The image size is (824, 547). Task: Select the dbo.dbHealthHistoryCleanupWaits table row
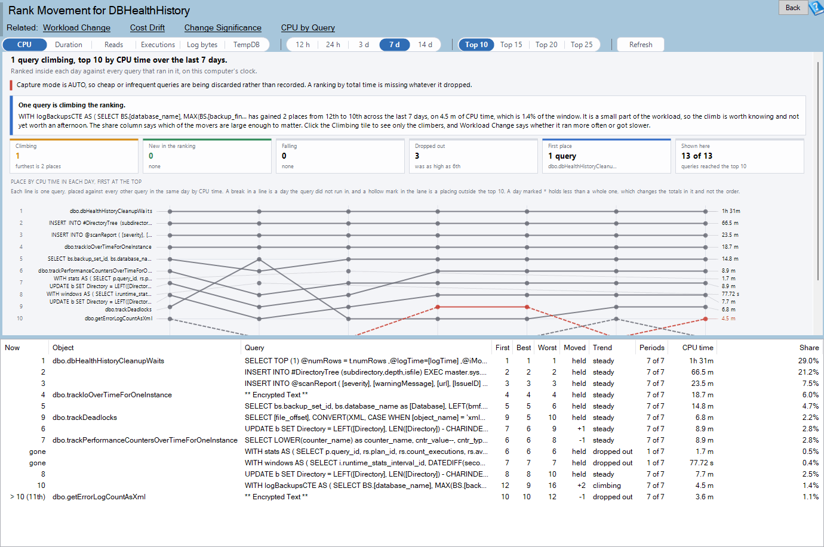tap(411, 361)
